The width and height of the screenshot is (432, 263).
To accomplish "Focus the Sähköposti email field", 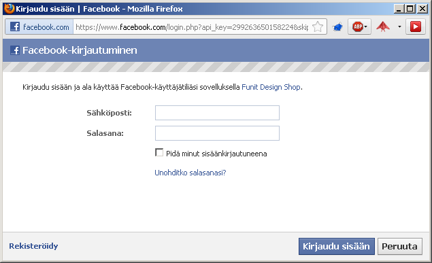I will pos(217,113).
